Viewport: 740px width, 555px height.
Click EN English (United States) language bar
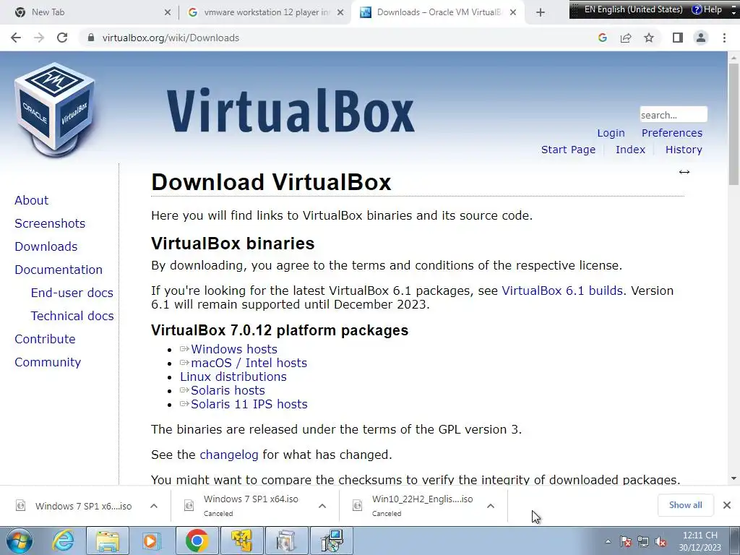click(633, 9)
